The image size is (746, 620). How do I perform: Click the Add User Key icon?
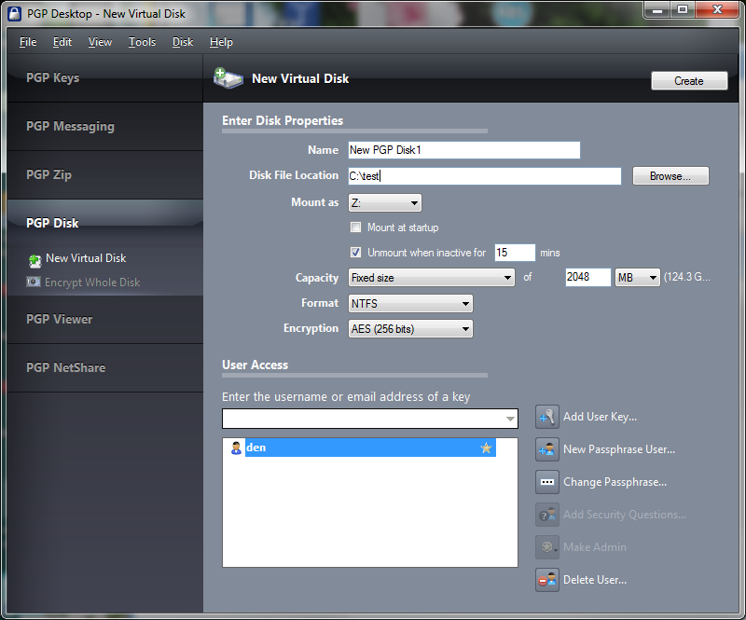(547, 417)
